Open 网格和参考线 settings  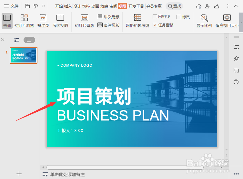click(137, 21)
